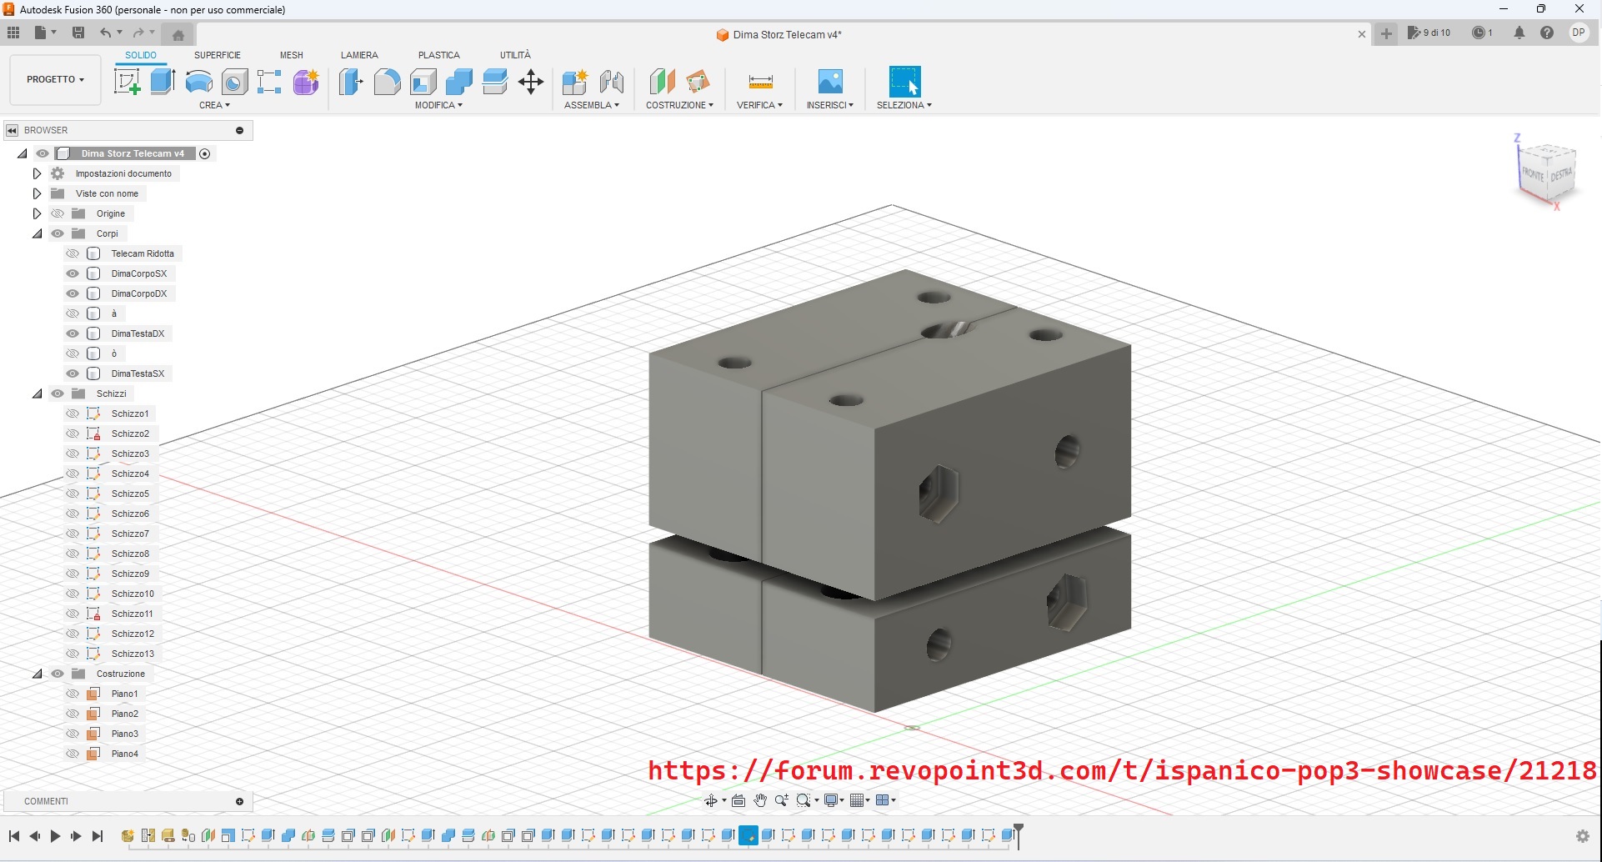Switch to the PLASTICA tab

point(439,55)
